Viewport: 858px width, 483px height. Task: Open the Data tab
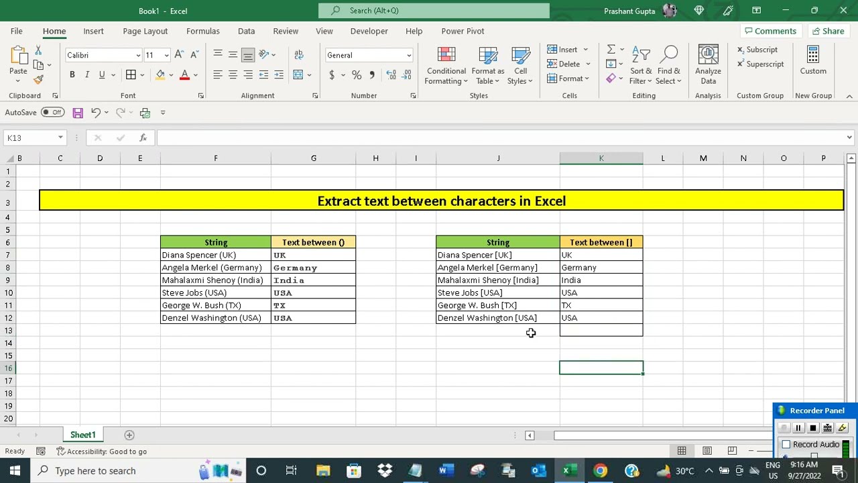(x=246, y=31)
